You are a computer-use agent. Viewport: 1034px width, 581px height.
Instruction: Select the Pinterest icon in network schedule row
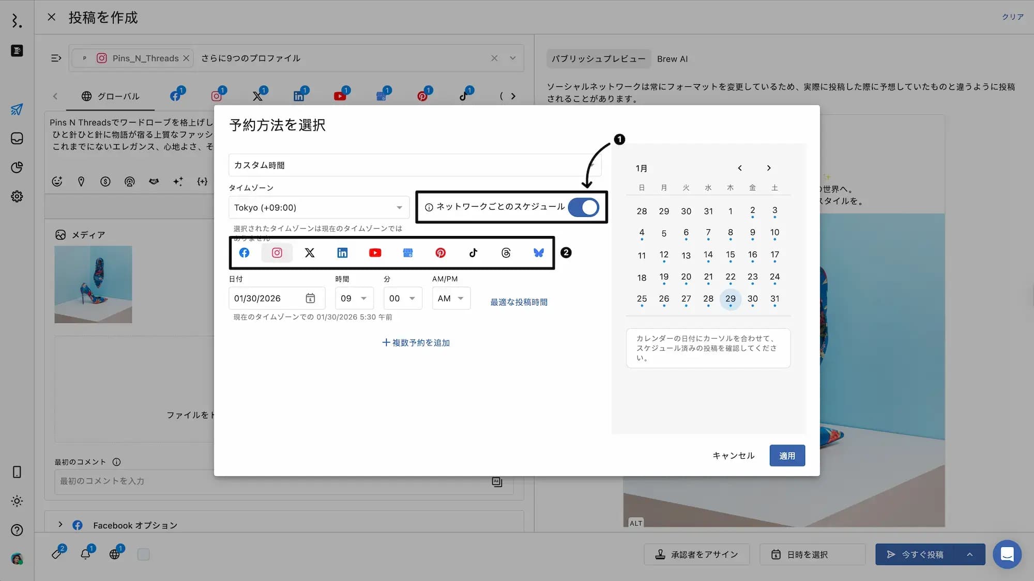point(440,253)
